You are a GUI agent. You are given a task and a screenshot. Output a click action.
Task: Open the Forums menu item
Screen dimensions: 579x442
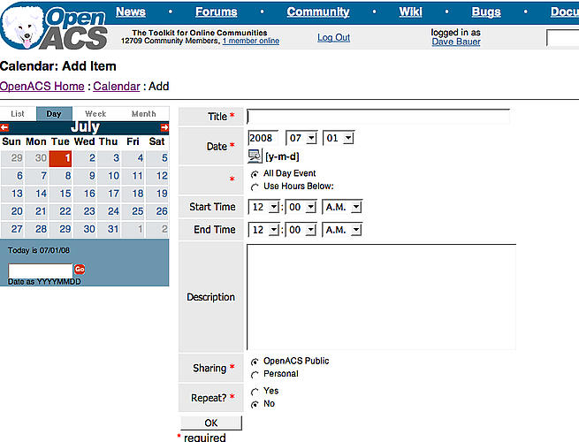(216, 11)
